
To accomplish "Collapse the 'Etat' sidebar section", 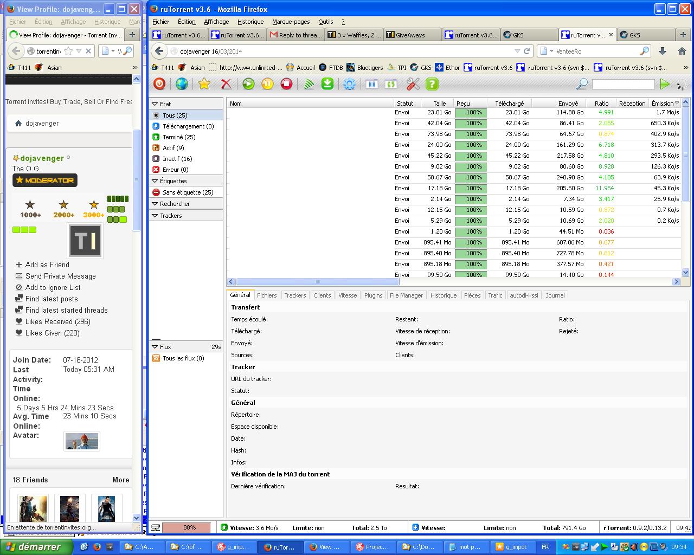I will point(186,104).
